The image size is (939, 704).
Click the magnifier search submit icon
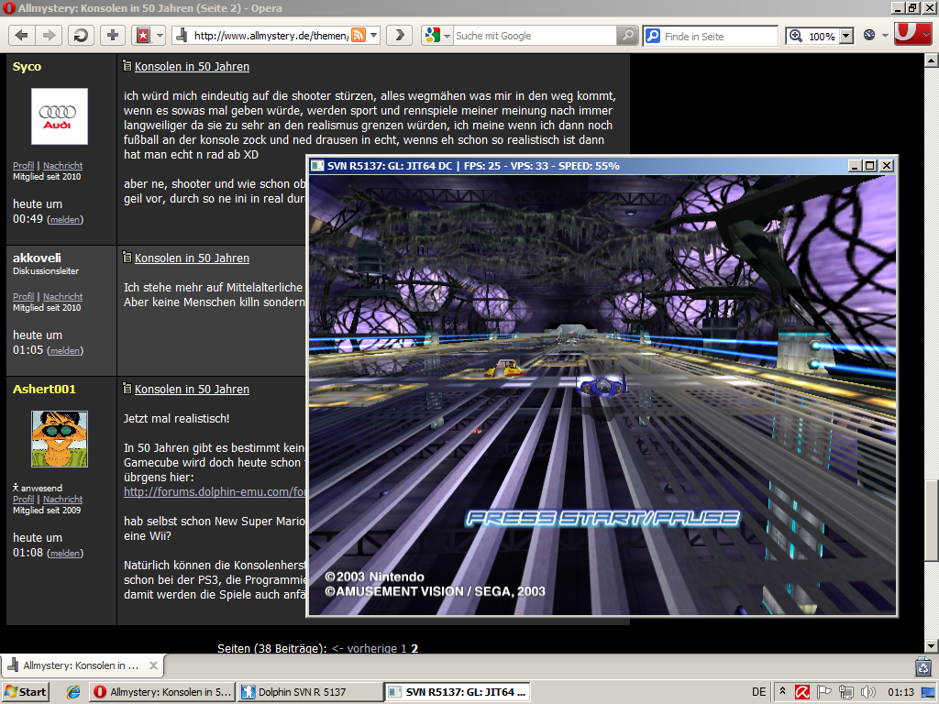[x=627, y=36]
